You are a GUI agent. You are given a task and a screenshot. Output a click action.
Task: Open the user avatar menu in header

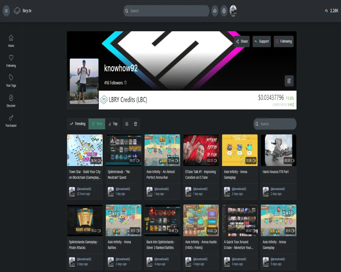(x=233, y=11)
